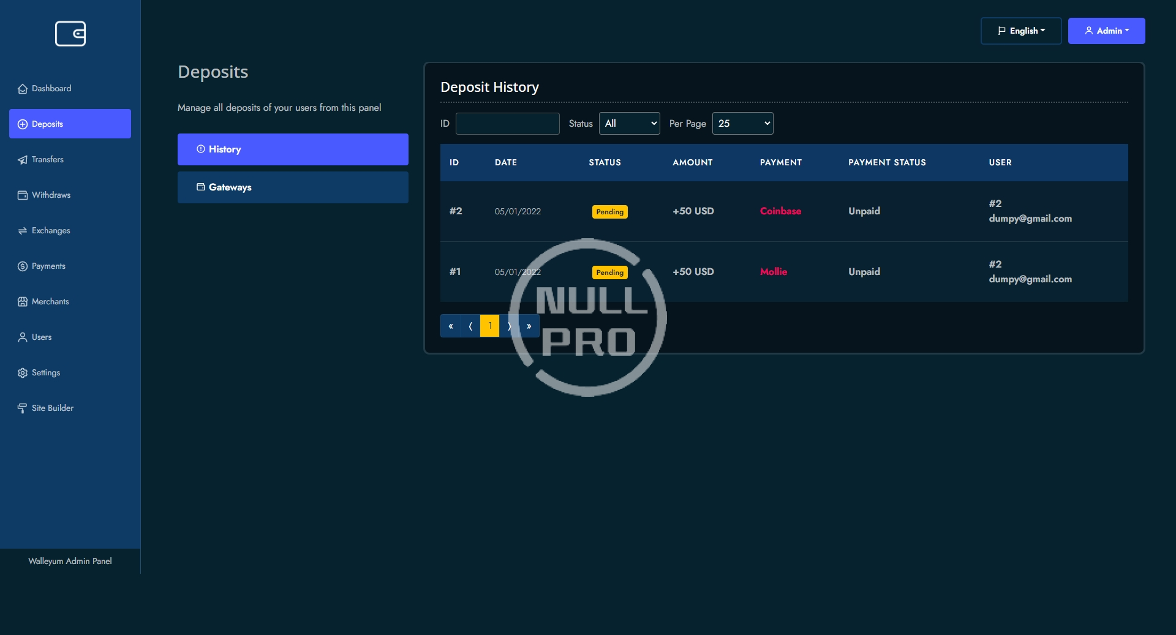Click the Merchants store icon

pos(23,302)
